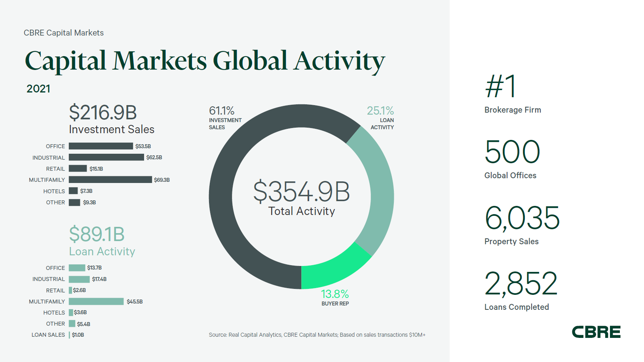644x362 pixels.
Task: Select the '$53.5B' value label
Action: [143, 146]
